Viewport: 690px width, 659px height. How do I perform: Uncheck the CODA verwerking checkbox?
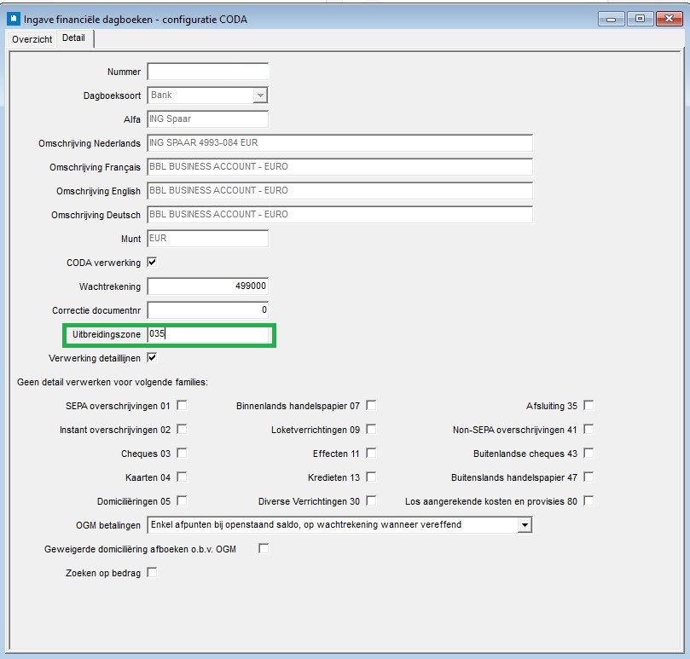coord(153,263)
